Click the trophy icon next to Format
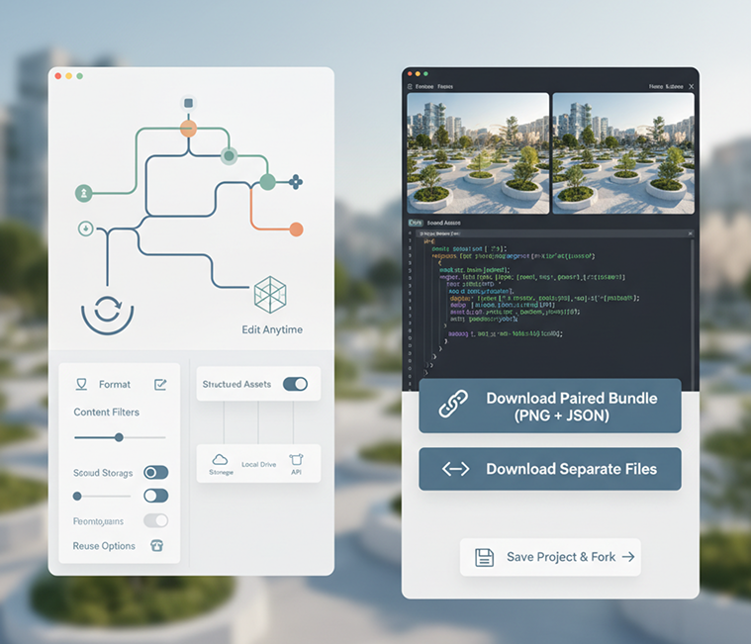The width and height of the screenshot is (751, 644). click(x=82, y=384)
